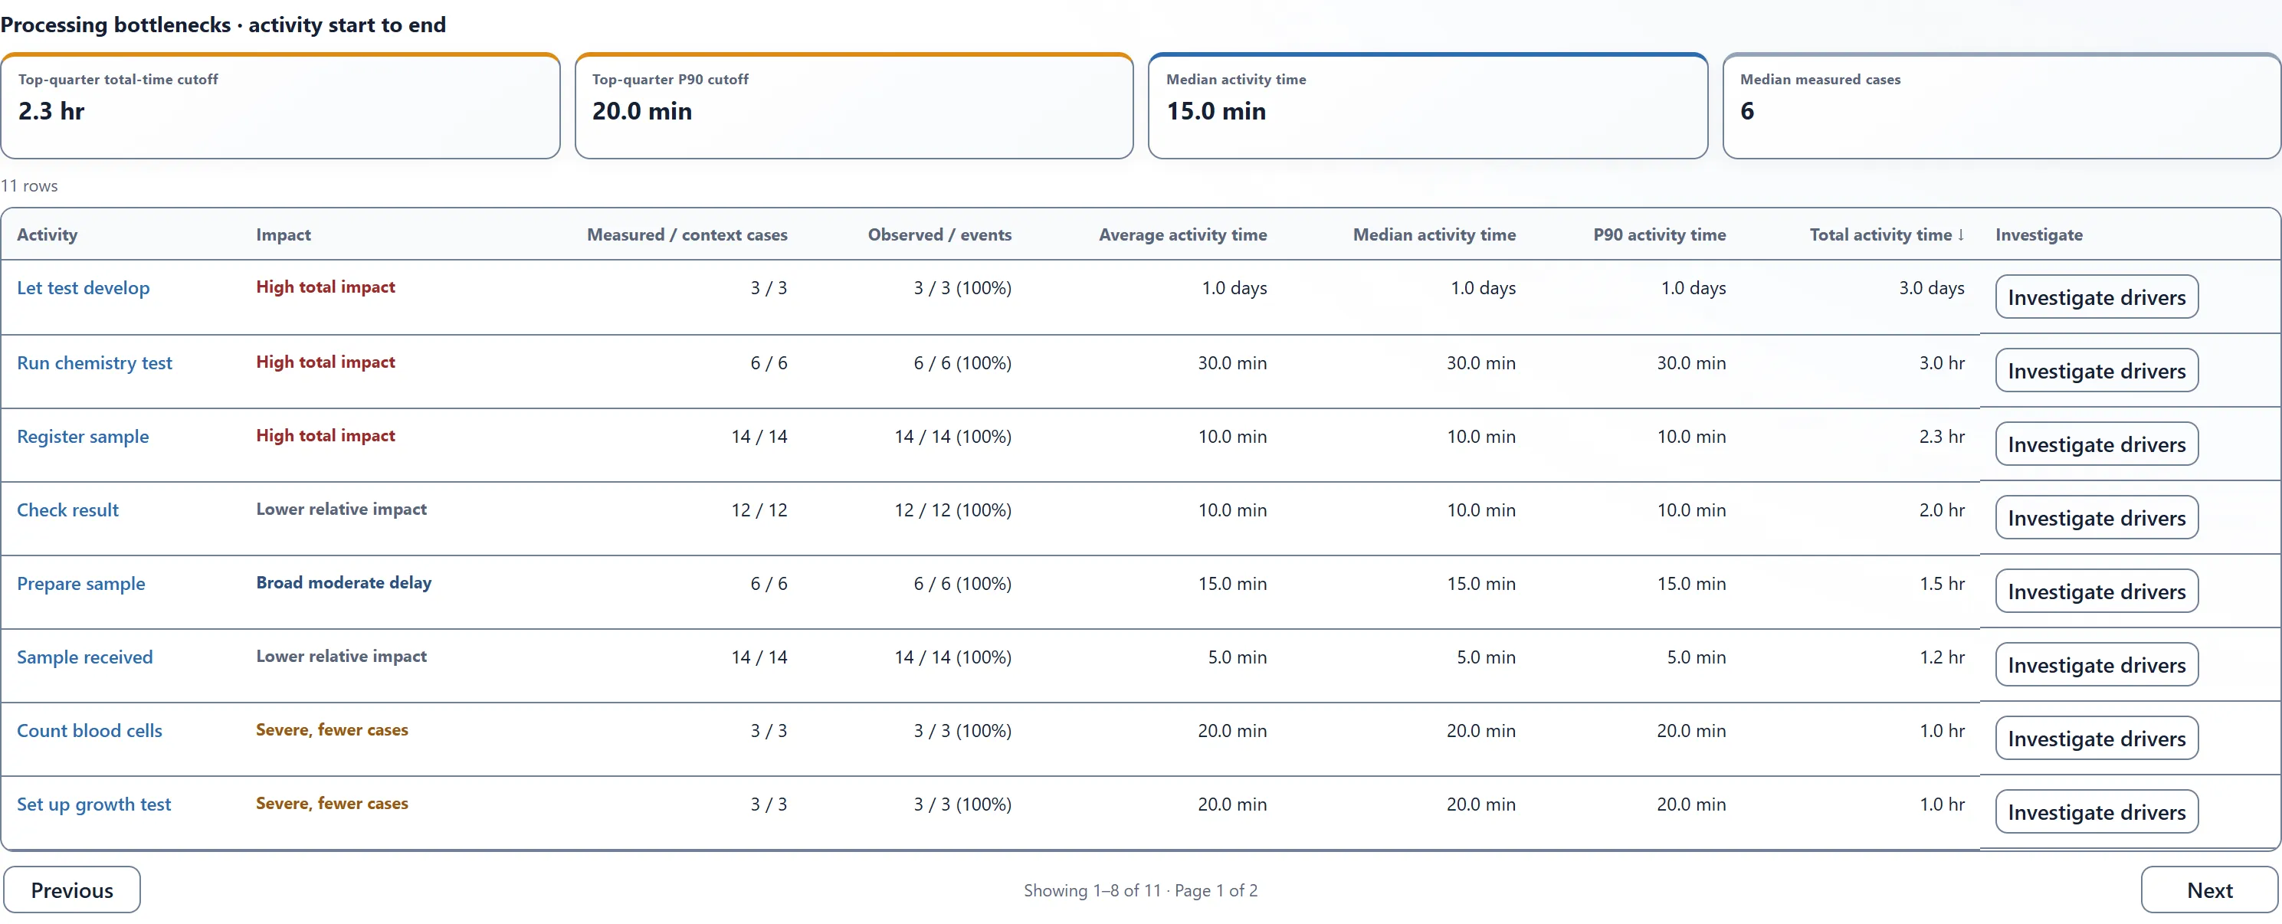Open the Run chemistry test activity link
This screenshot has width=2282, height=924.
(x=95, y=363)
